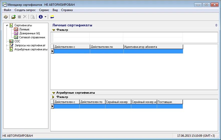Click the Личные сертификаты heading
This screenshot has width=221, height=140.
click(x=72, y=25)
